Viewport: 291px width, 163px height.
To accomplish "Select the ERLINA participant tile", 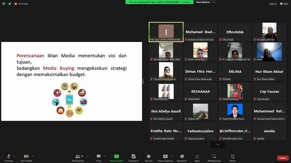I will point(235,72).
